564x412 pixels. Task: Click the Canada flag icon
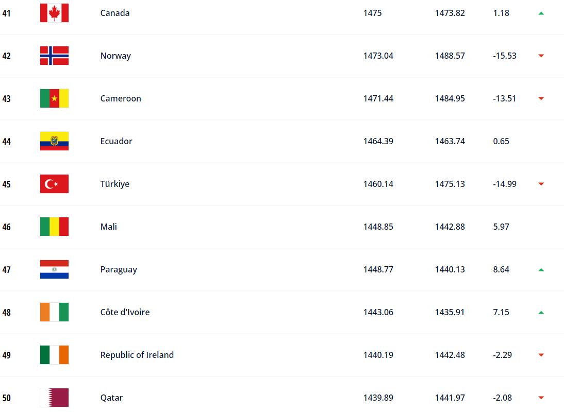pos(54,13)
